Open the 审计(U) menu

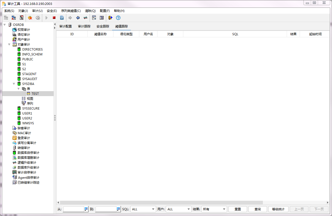(37, 11)
